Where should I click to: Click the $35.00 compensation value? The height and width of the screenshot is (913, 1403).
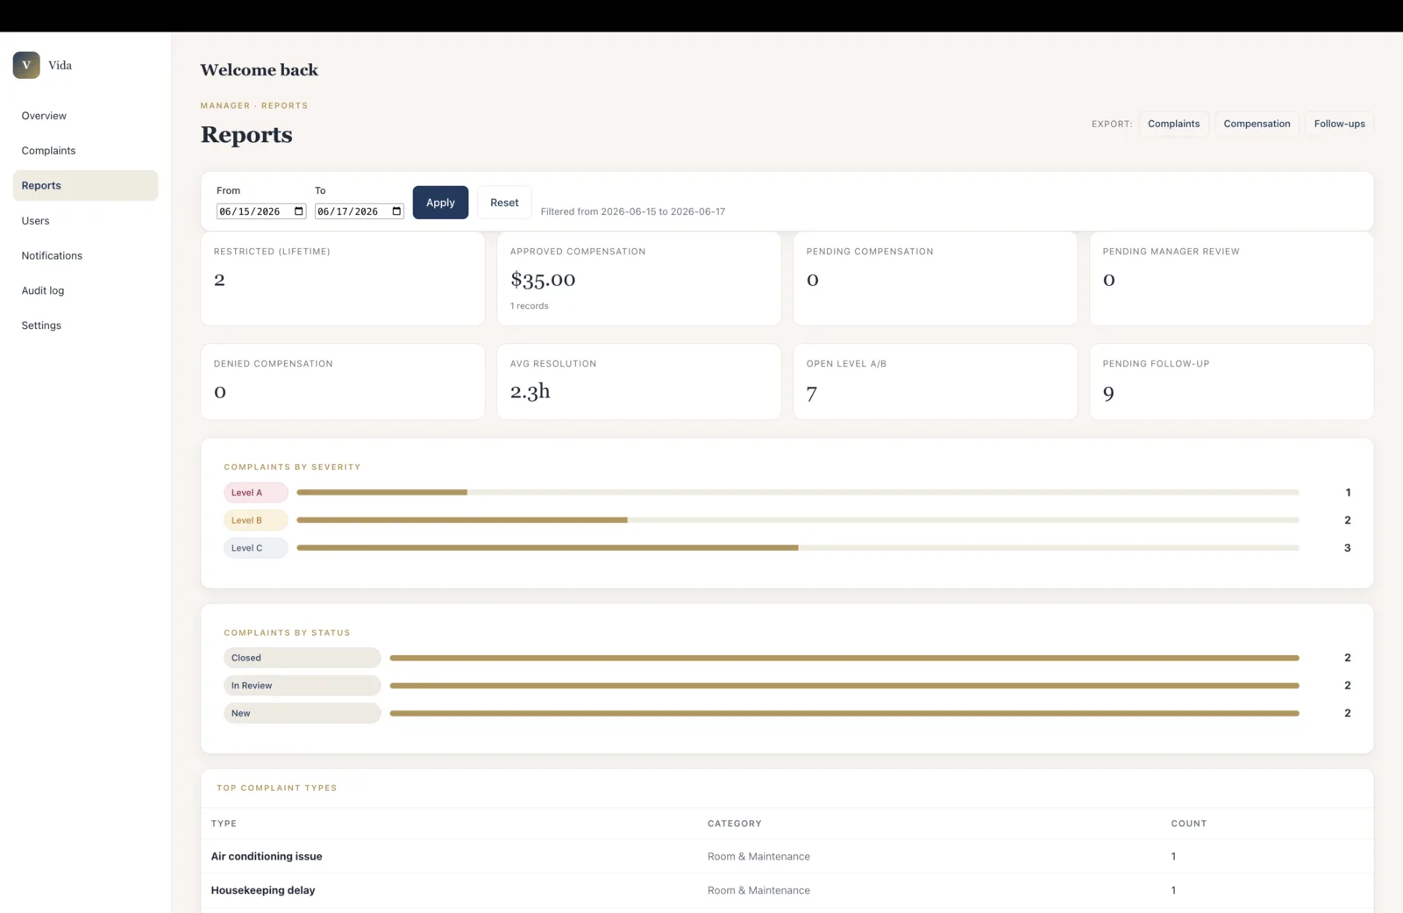click(543, 280)
